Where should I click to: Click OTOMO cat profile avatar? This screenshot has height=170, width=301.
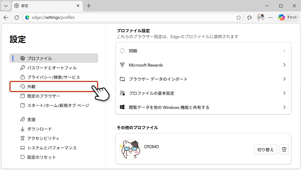(x=129, y=150)
